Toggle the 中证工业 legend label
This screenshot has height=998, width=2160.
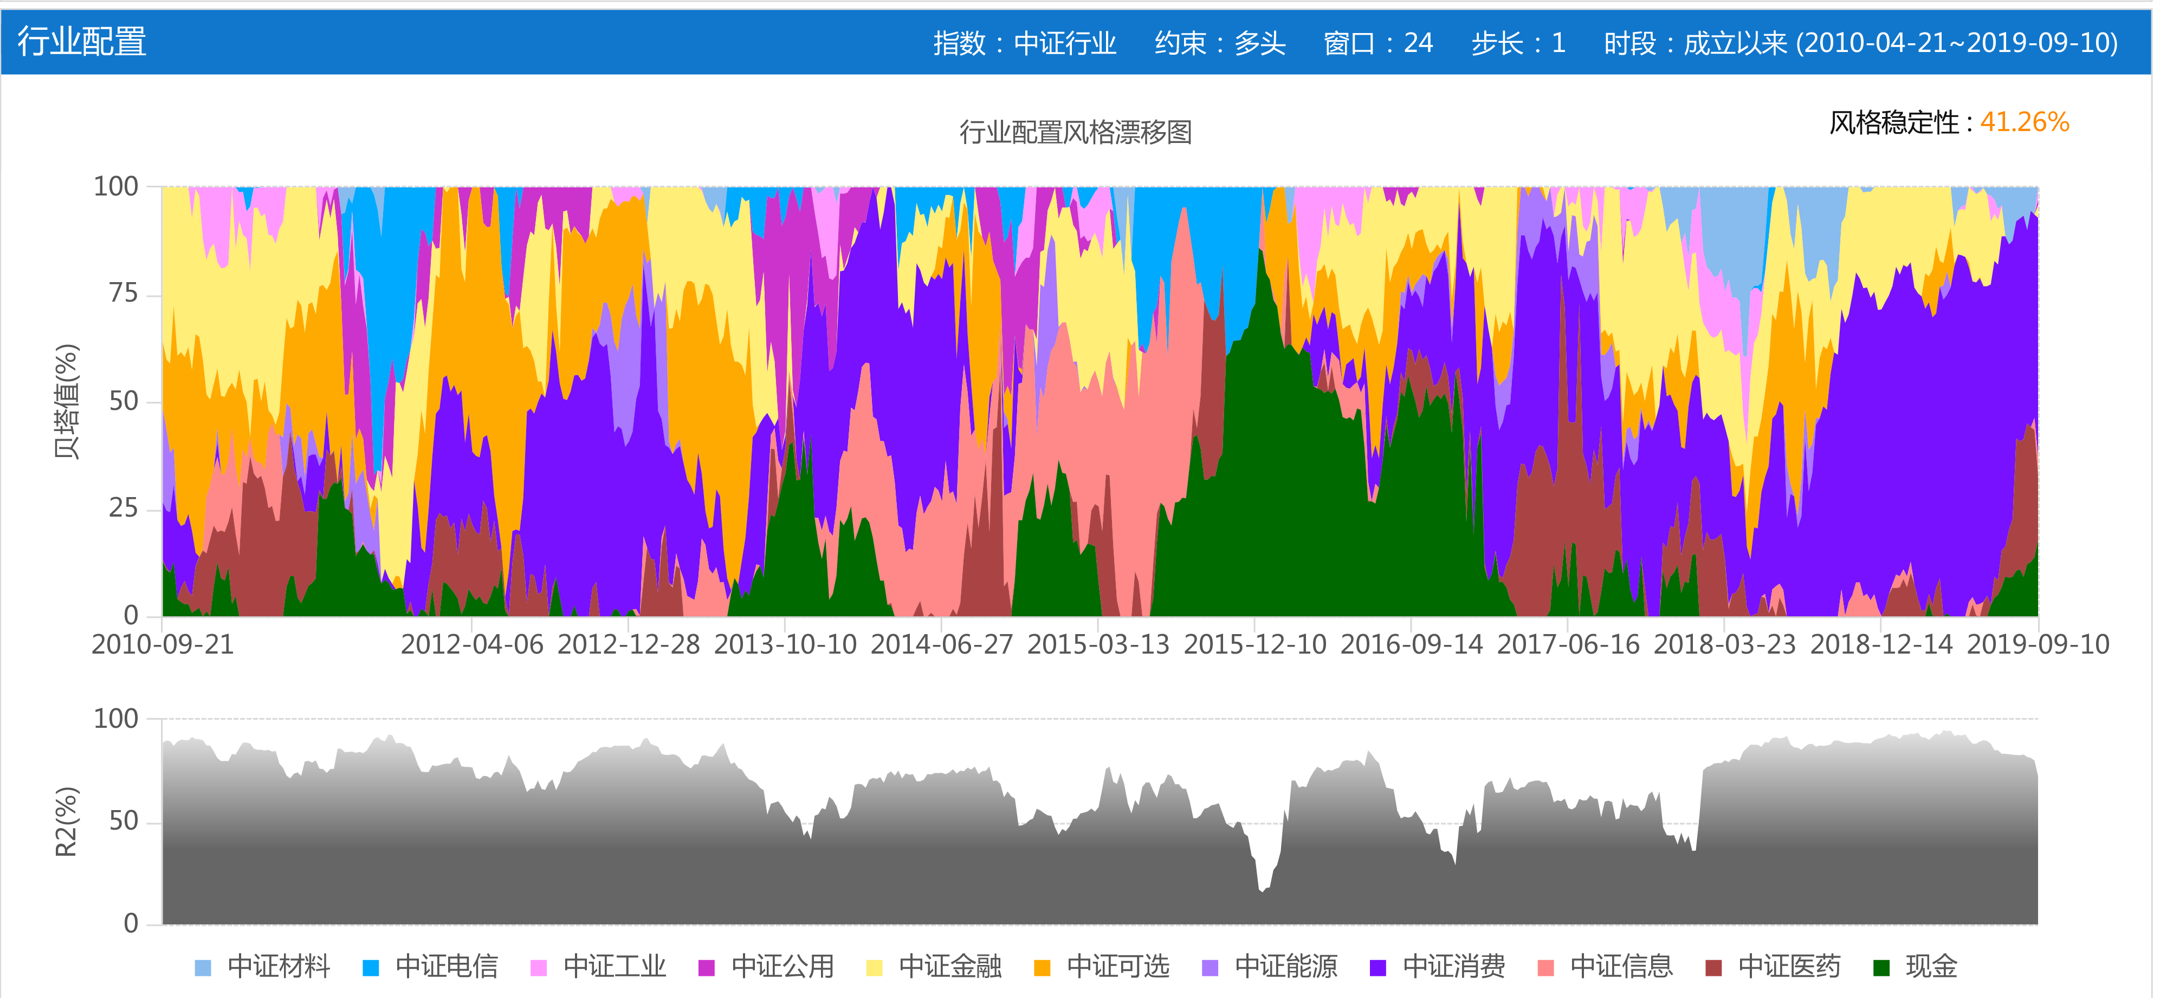616,966
